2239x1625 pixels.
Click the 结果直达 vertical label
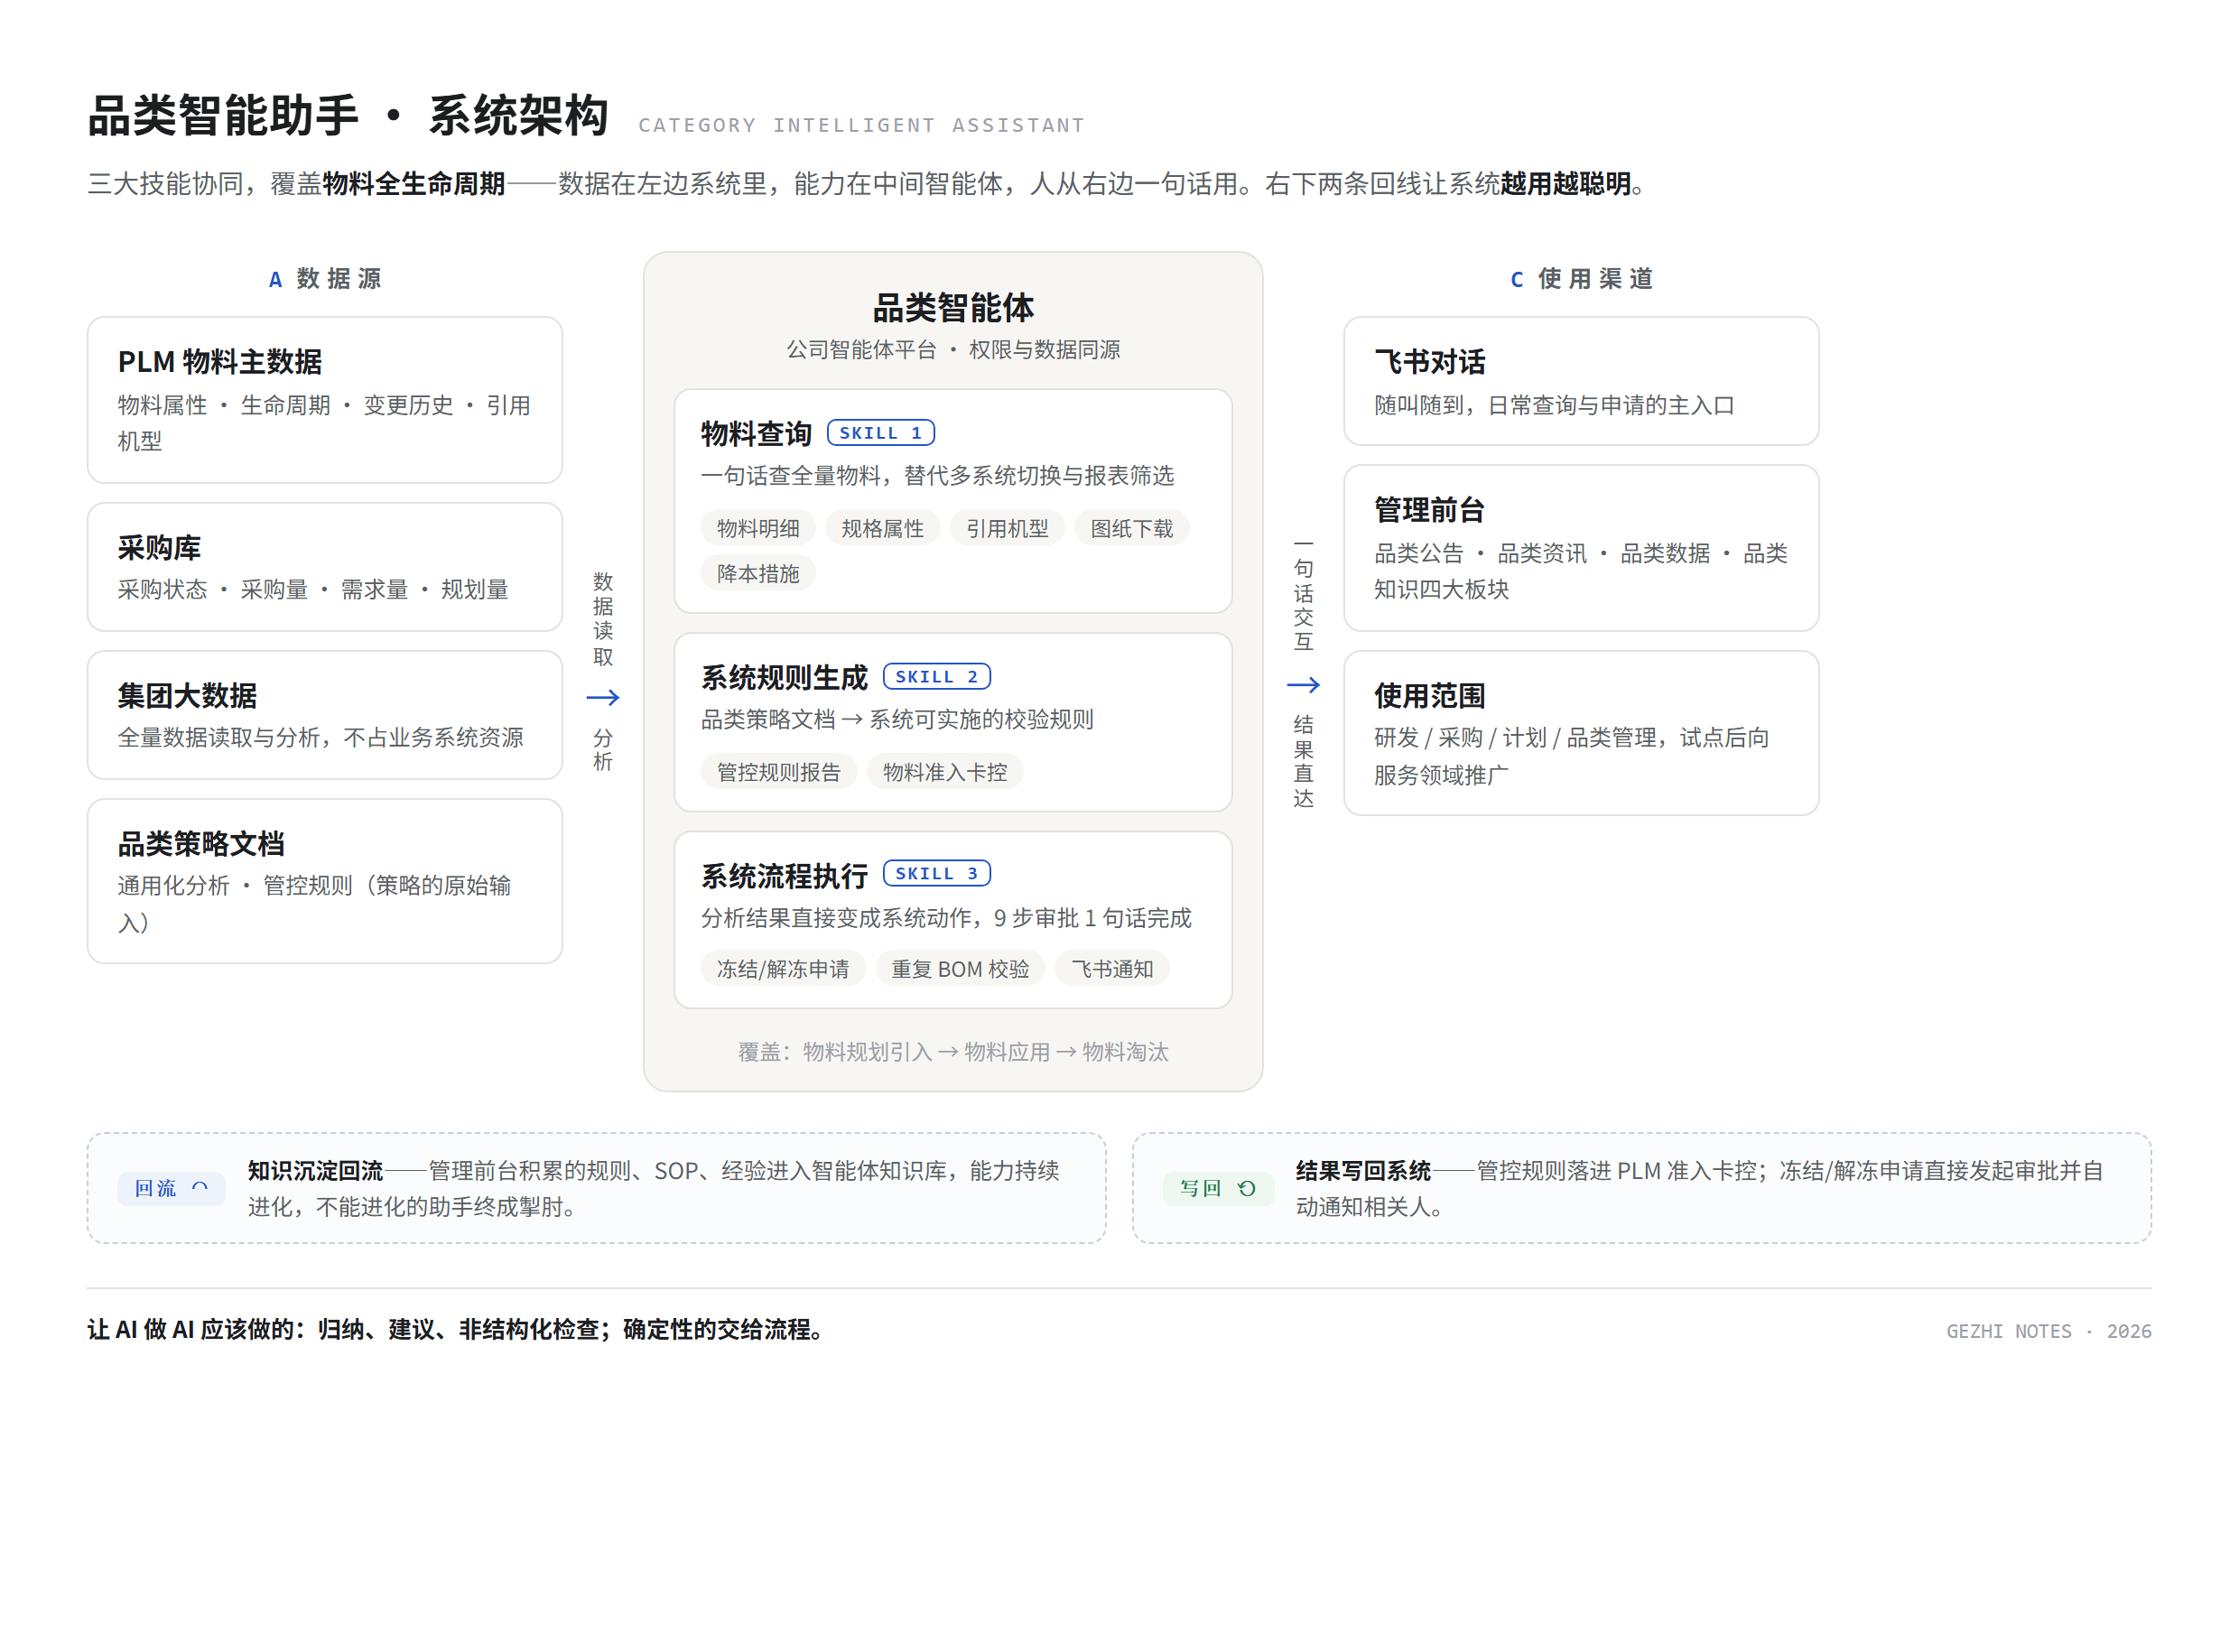1303,760
